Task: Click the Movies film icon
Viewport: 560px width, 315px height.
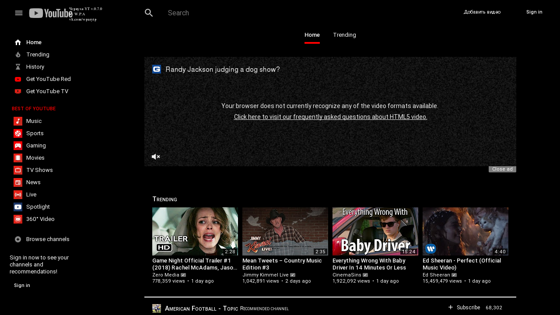Action: coord(18,158)
